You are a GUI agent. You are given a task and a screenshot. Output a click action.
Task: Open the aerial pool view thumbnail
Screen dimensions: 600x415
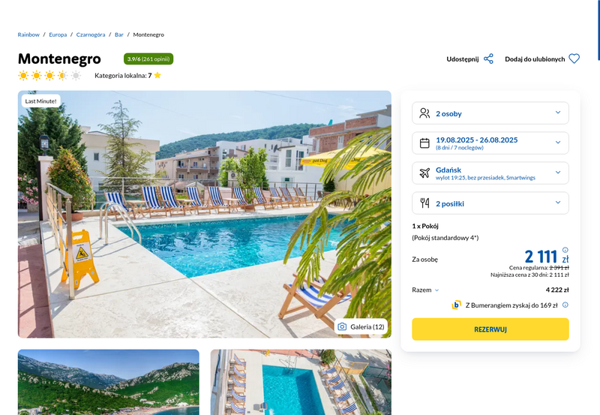pos(301,382)
